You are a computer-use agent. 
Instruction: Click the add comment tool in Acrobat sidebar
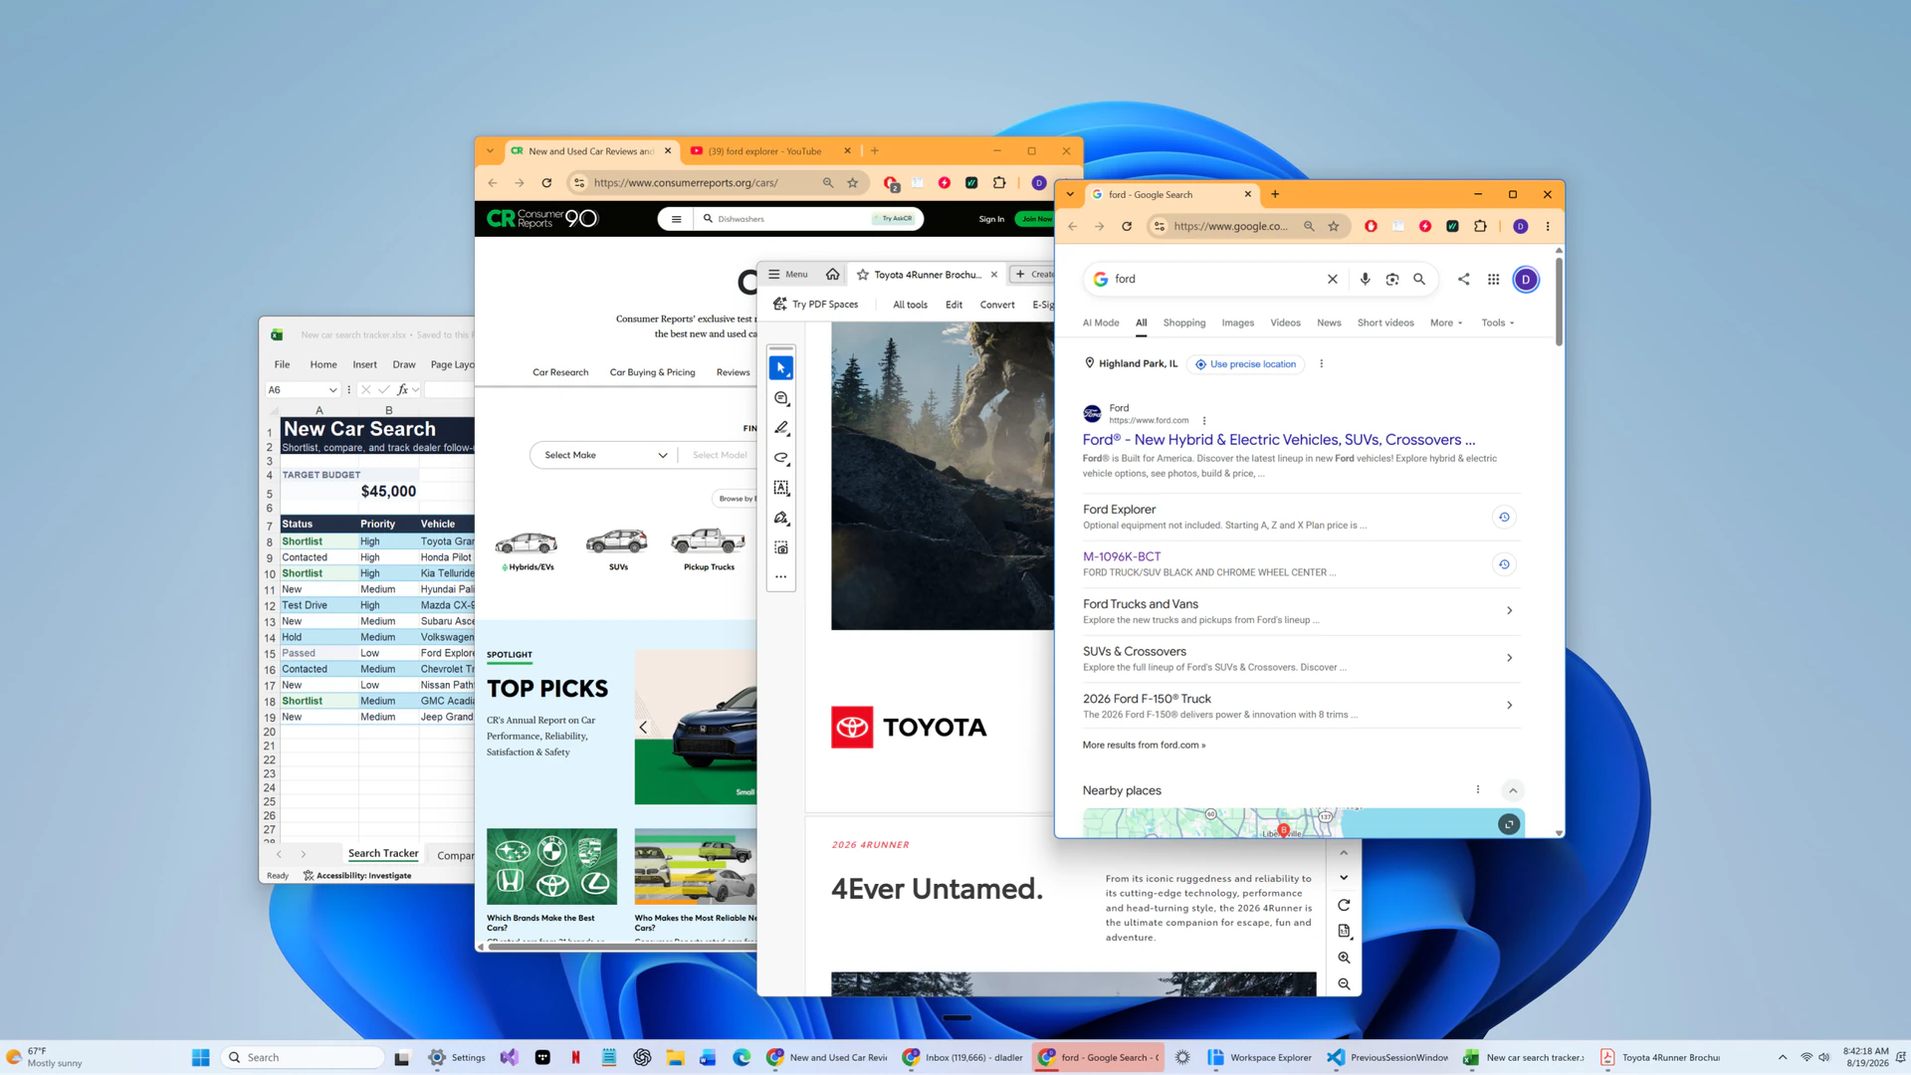781,398
